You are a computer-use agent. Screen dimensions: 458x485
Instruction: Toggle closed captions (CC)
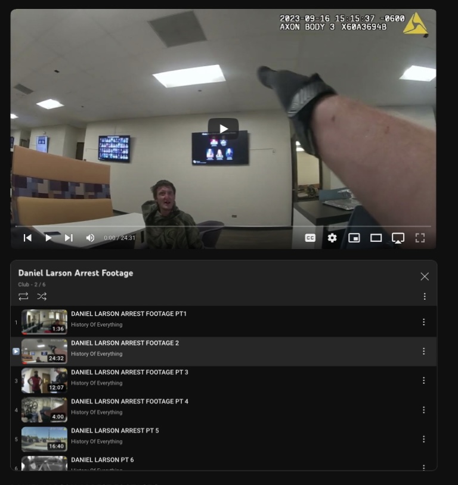[310, 238]
